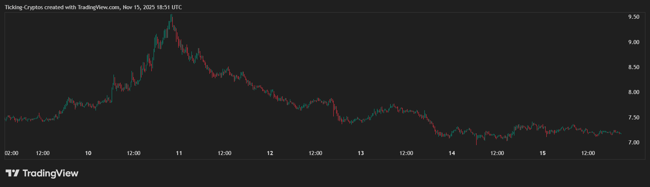Click the 7.50 price axis label
650x187 pixels.
(633, 118)
